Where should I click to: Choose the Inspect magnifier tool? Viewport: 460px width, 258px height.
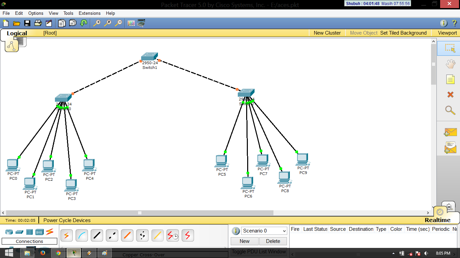click(x=450, y=110)
